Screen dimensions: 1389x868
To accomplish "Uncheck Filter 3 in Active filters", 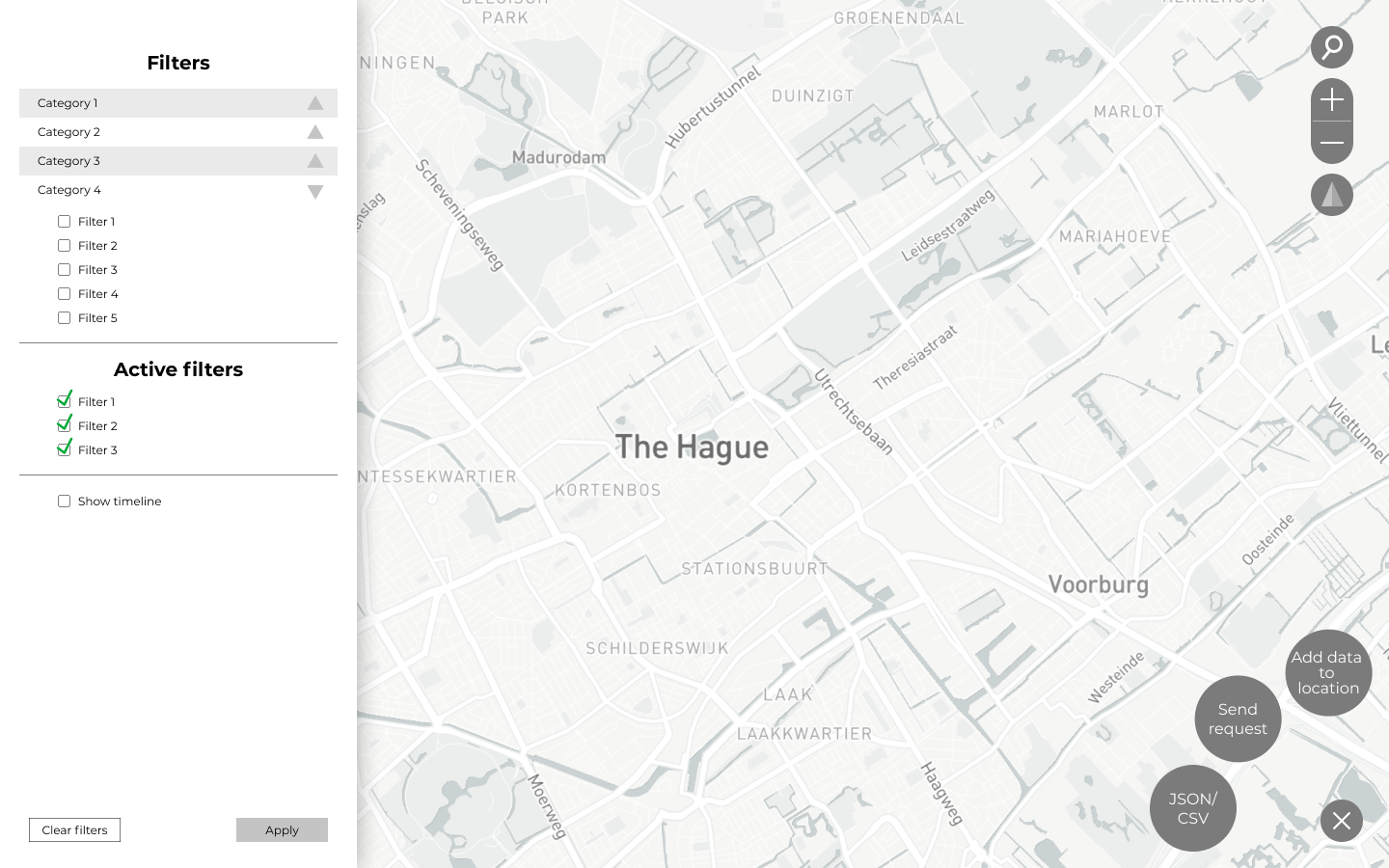I will coord(65,448).
